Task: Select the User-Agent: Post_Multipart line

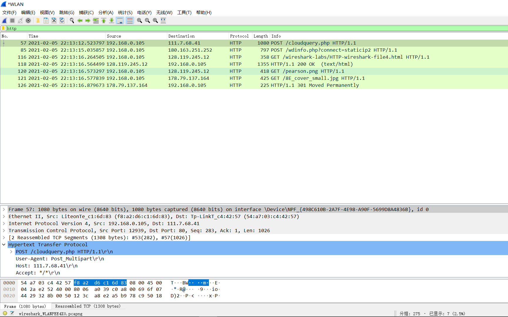Action: pyautogui.click(x=60, y=259)
